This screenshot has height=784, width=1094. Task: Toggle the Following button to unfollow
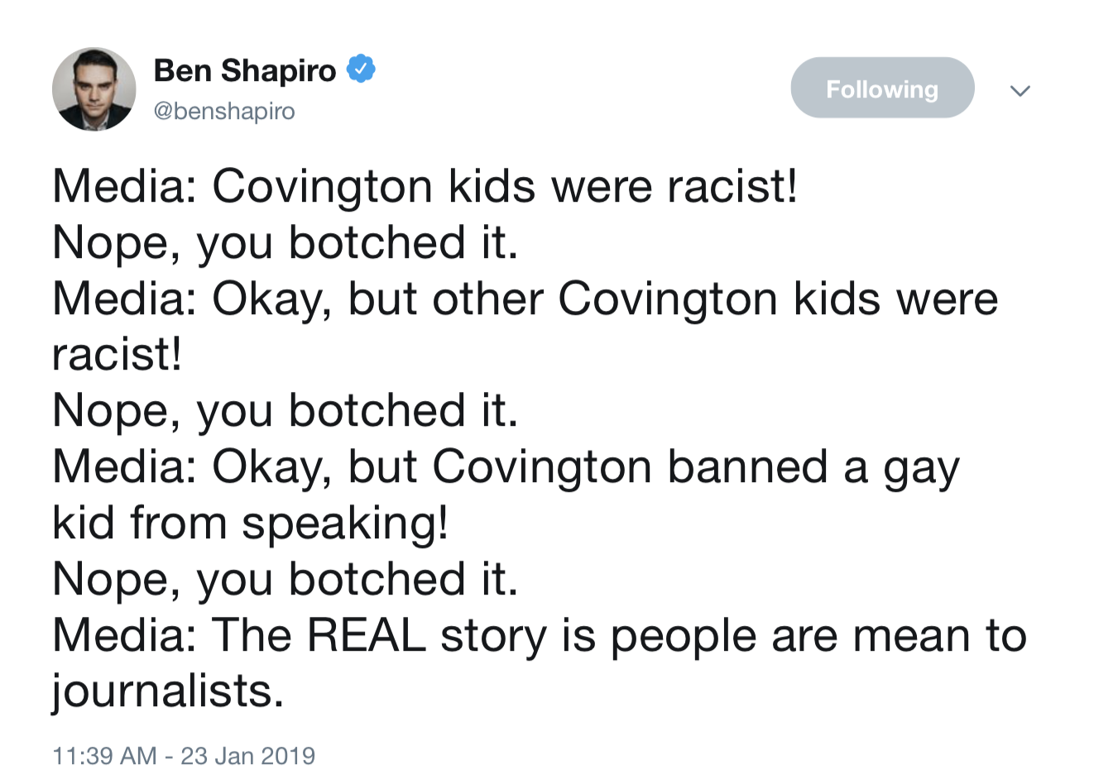[882, 88]
